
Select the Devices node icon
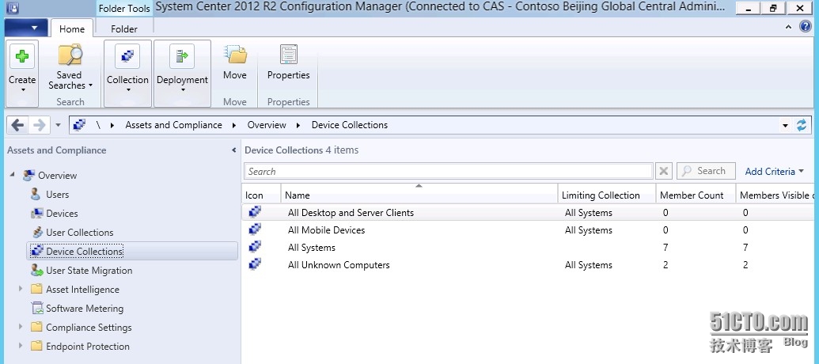pos(36,213)
